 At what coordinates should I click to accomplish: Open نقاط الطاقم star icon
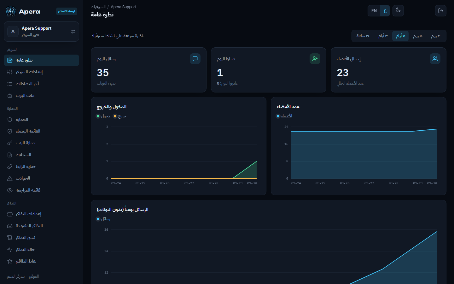click(x=10, y=261)
